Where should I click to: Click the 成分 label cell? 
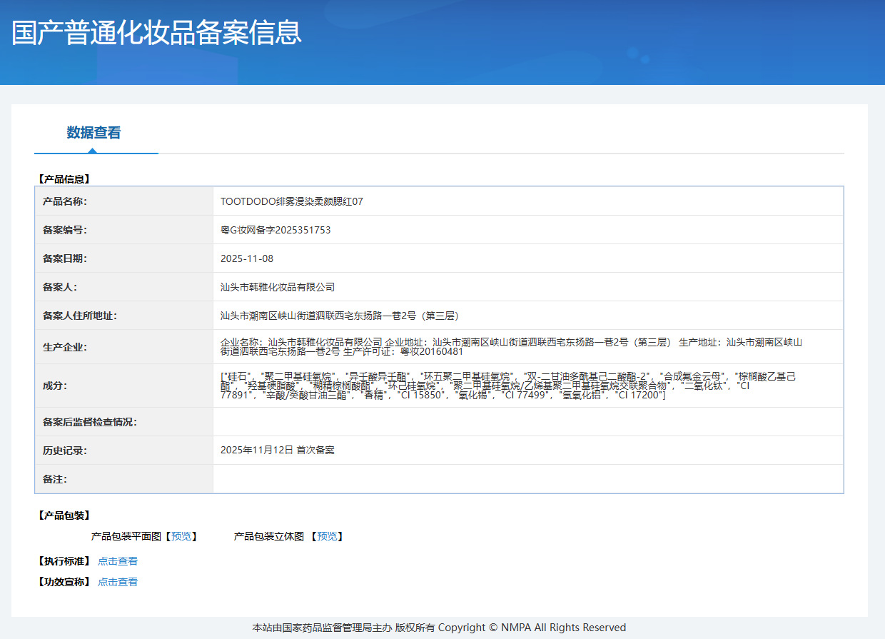pyautogui.click(x=124, y=386)
